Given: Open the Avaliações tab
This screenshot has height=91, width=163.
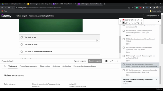Looking at the screenshot, I should [x=67, y=66].
